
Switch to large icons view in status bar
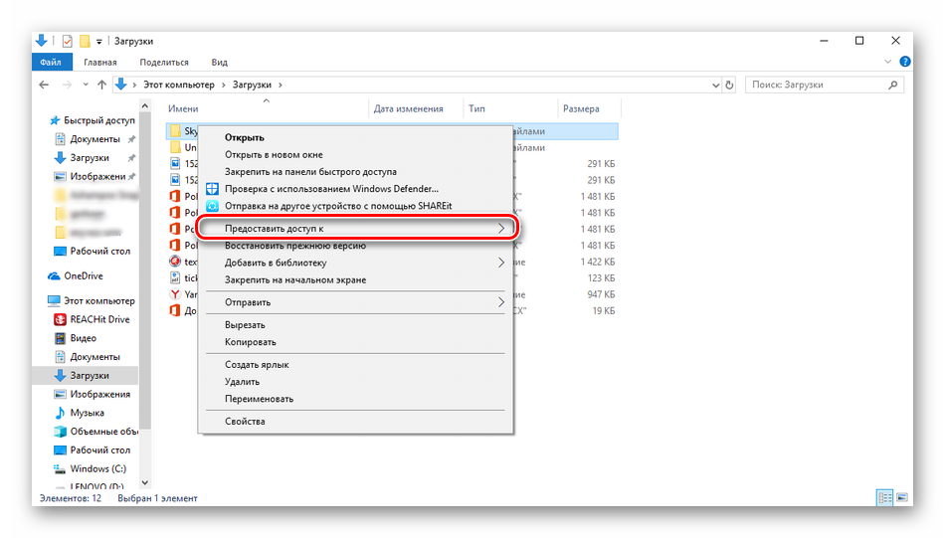[x=902, y=497]
